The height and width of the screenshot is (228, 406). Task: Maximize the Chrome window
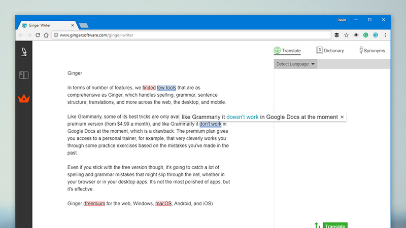coord(369,20)
